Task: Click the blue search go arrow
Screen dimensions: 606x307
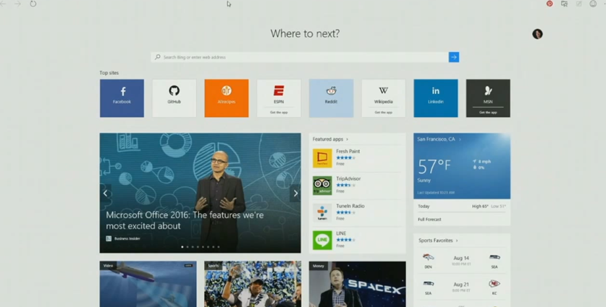Action: click(454, 57)
